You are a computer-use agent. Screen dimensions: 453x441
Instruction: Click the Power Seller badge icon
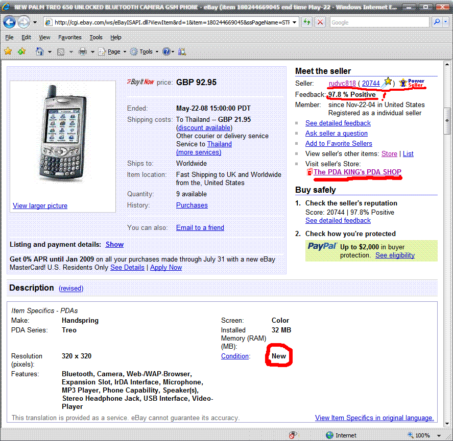coord(412,83)
